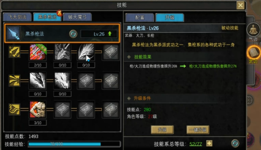Screen dimensions: 261x150
Task: Select the gray spearhead skill showing 0/10
Action: 62,52
